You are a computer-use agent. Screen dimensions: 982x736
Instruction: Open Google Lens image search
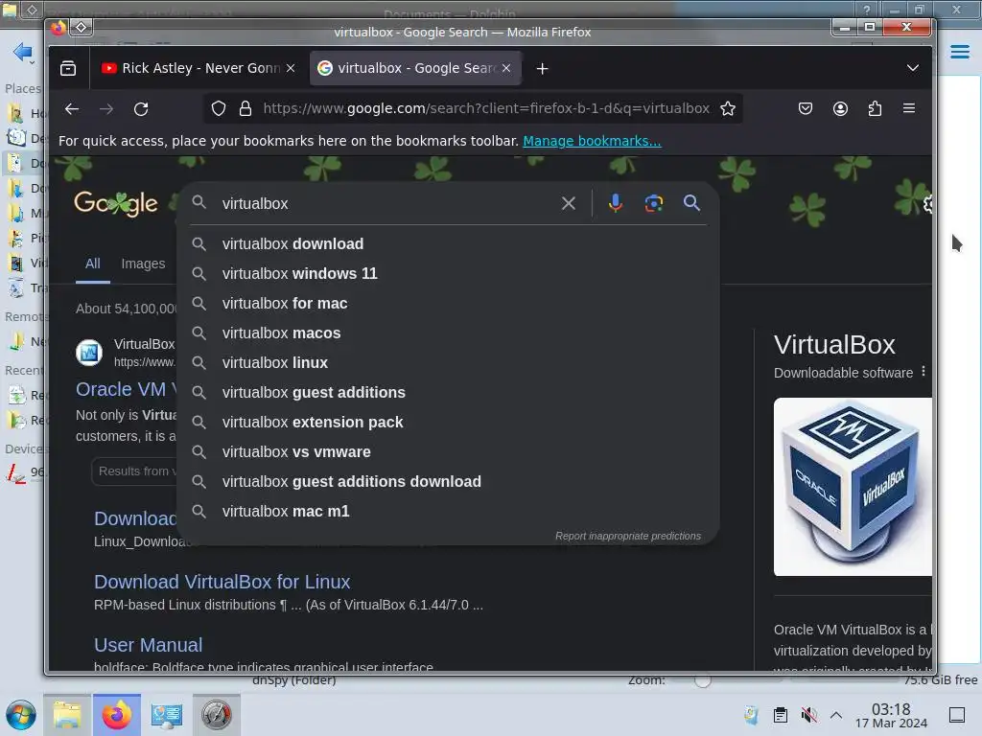pos(653,203)
